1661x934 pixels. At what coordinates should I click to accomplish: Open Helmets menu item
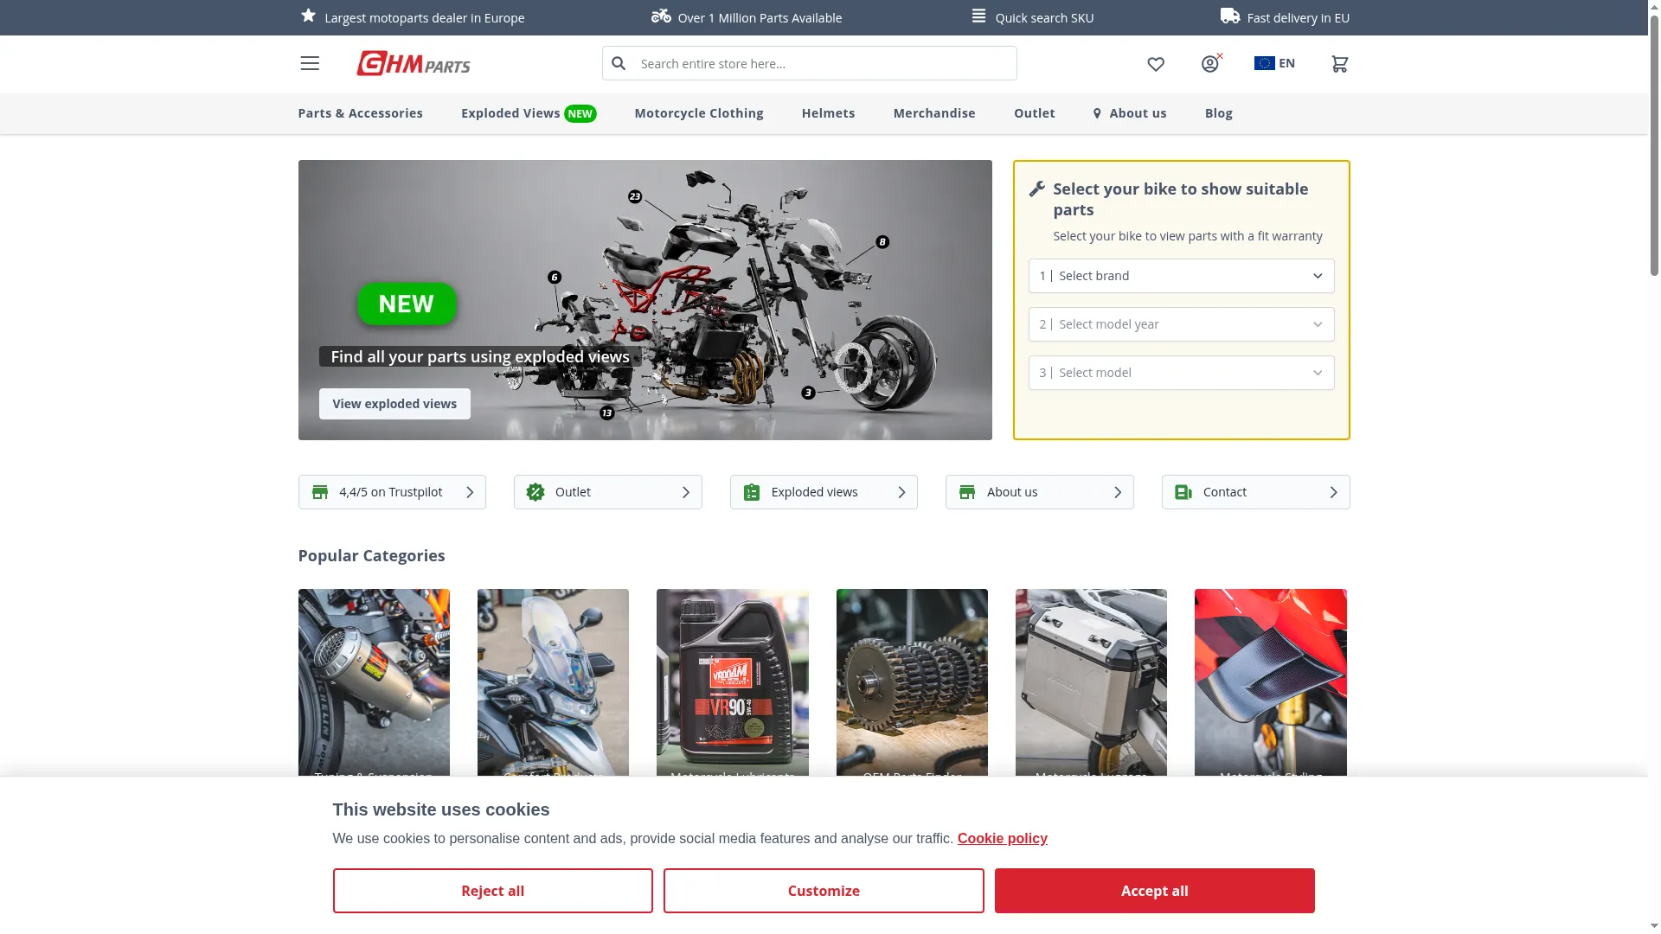pyautogui.click(x=828, y=113)
